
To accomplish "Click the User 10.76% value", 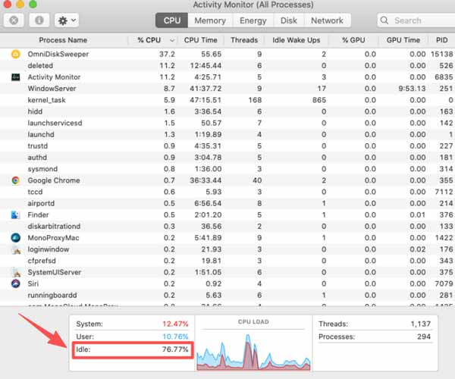I will pyautogui.click(x=175, y=337).
